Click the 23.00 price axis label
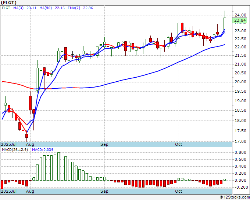This screenshot has height=200, width=250. pos(240,31)
